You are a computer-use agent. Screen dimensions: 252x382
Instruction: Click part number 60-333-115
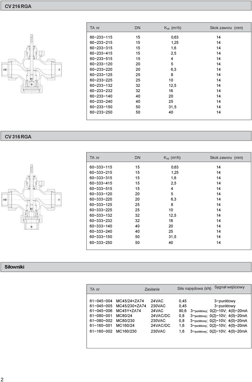click(x=101, y=167)
